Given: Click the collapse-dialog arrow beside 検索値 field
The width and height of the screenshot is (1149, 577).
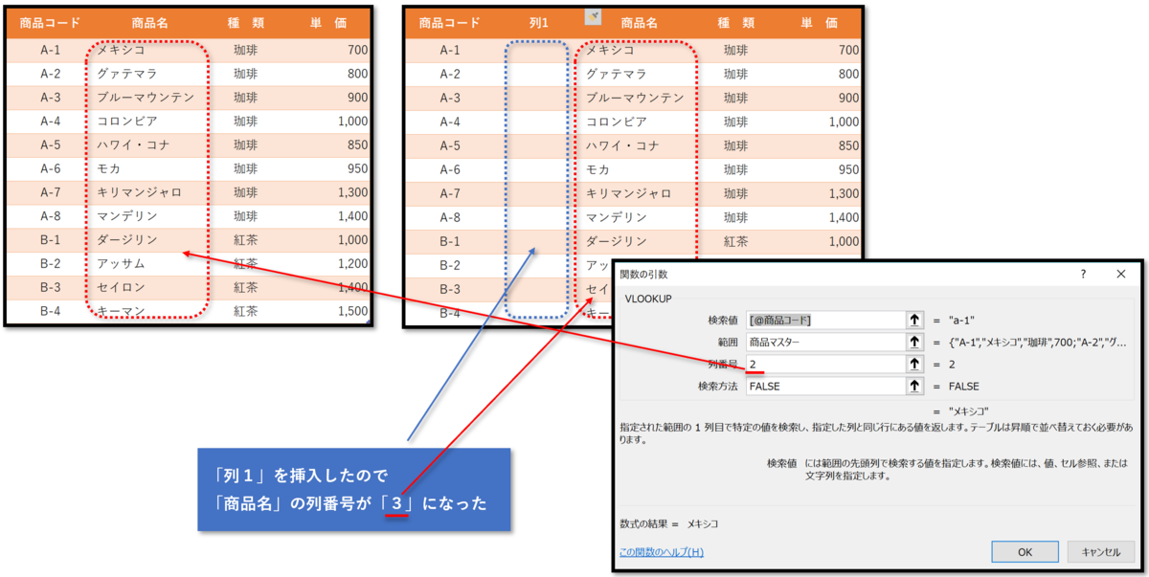Looking at the screenshot, I should (915, 321).
